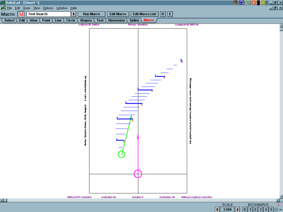The image size is (283, 212).
Task: Open the Options menu
Action: [48, 8]
